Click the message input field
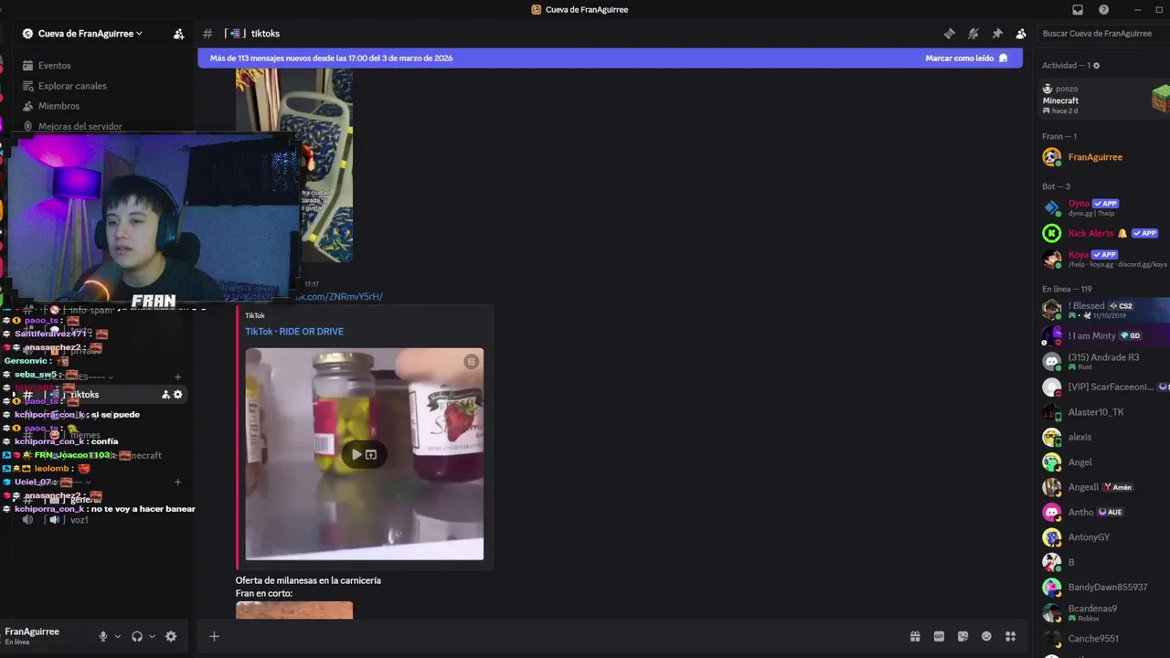 click(563, 636)
